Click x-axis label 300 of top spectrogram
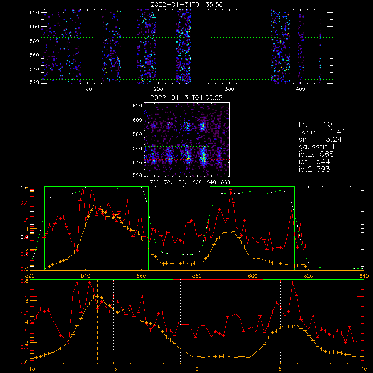Image resolution: width=373 pixels, height=373 pixels. coord(229,89)
